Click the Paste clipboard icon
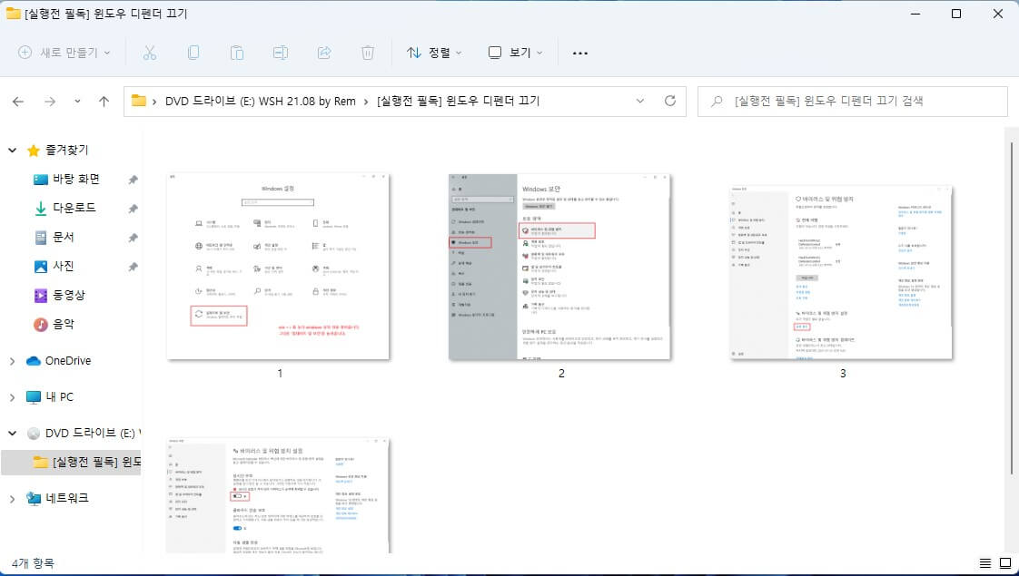1019x576 pixels. (x=236, y=53)
